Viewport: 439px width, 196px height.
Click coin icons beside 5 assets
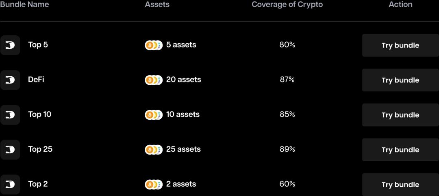click(154, 45)
